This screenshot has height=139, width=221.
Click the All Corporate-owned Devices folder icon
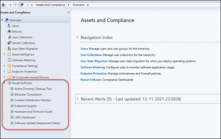[x=9, y=77]
